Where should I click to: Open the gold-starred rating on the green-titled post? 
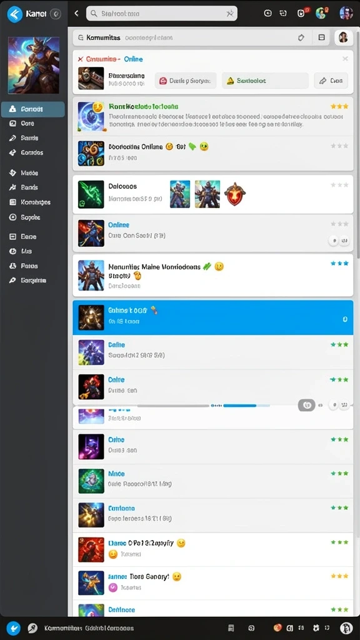click(339, 106)
